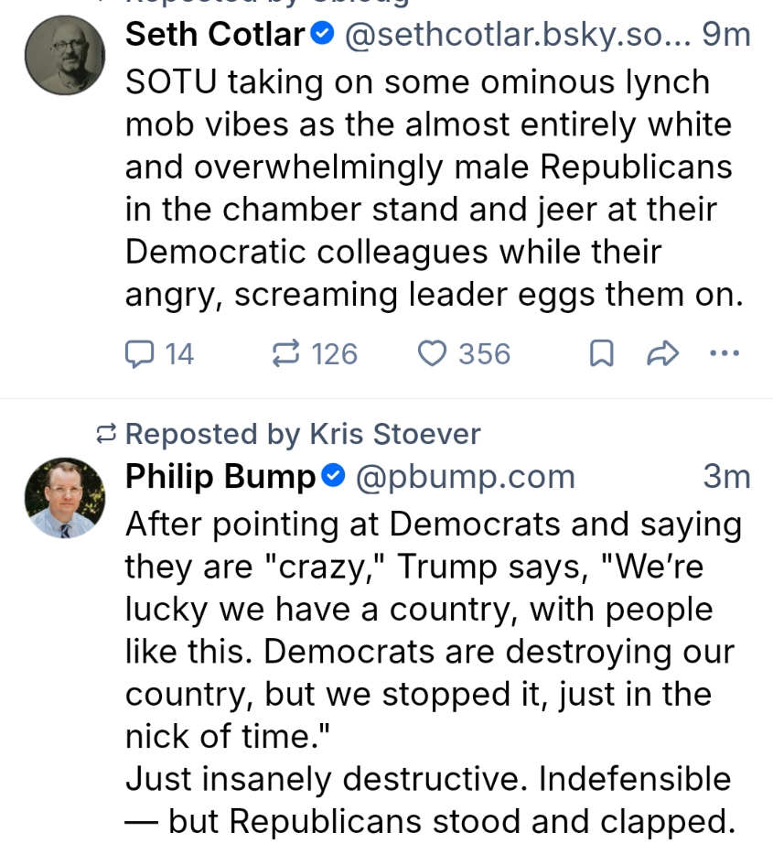Screen dimensions: 773x854
Task: Bookmark Seth Cotlar's post
Action: point(601,353)
